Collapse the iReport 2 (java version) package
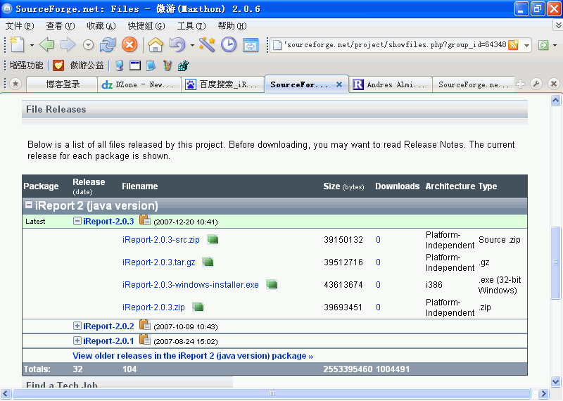563x401 pixels. coord(29,205)
